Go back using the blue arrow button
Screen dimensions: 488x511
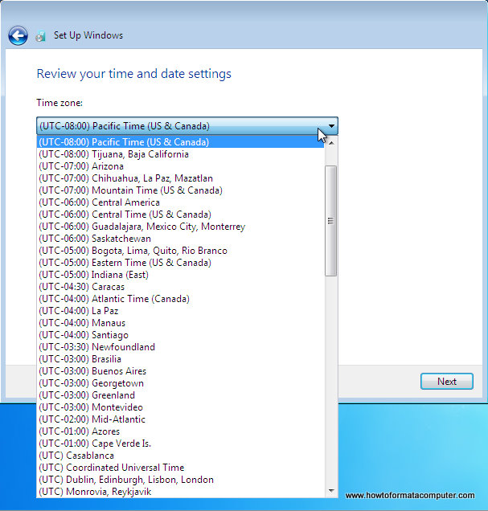(x=18, y=35)
